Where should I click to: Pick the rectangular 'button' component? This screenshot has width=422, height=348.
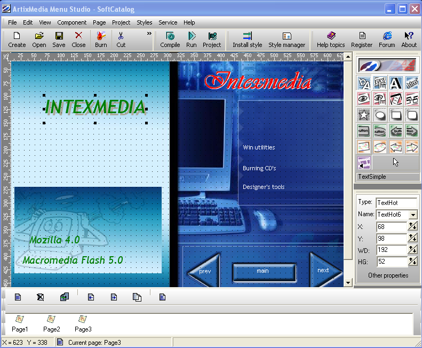364,131
